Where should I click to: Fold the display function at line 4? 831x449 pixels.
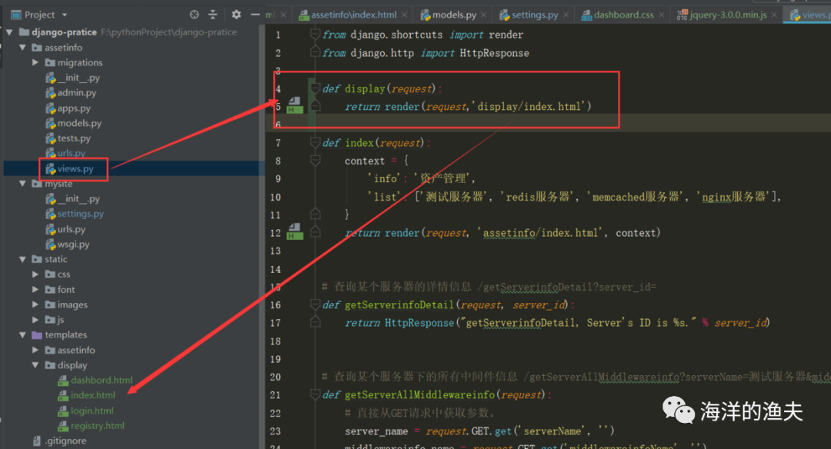coord(315,88)
